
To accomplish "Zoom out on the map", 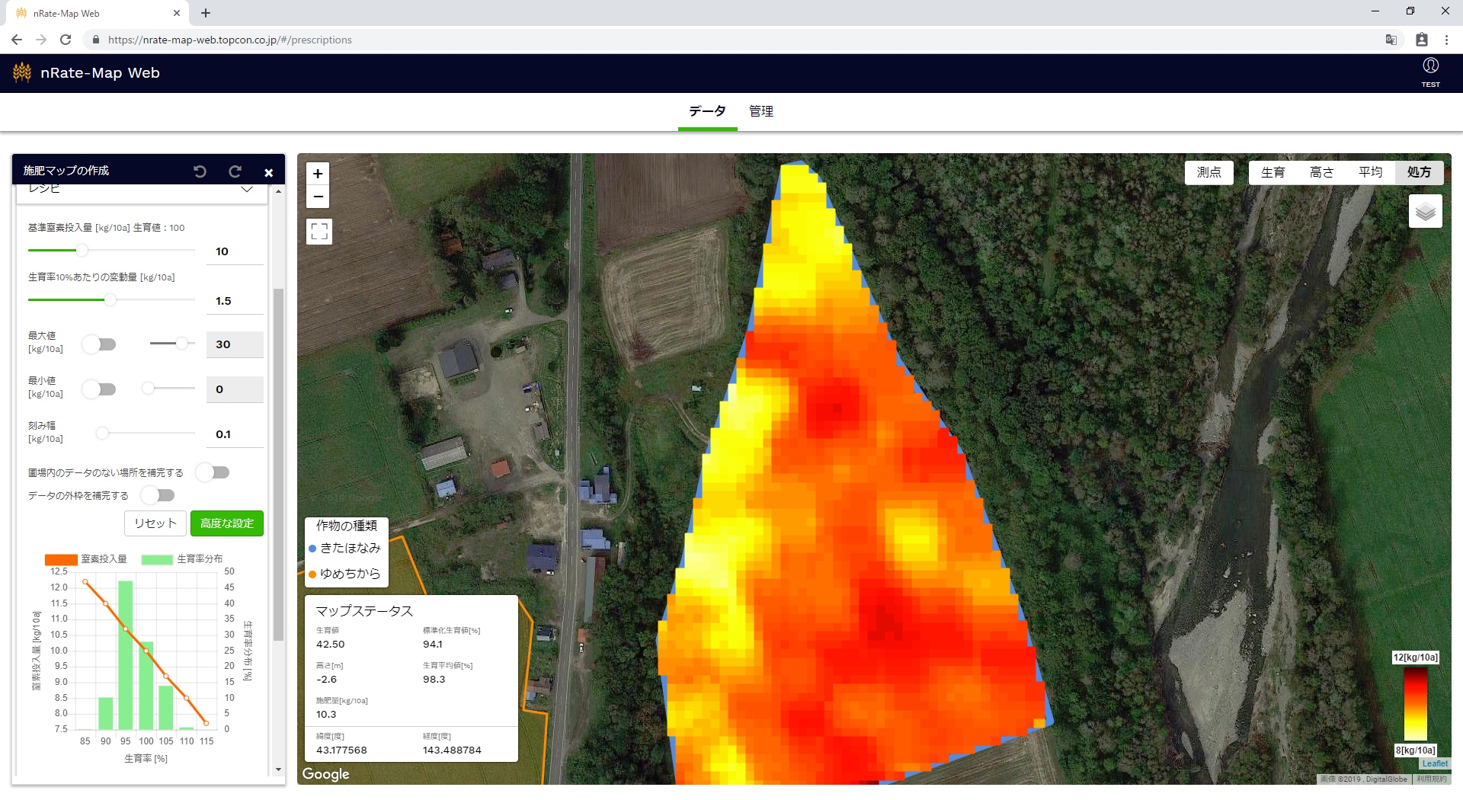I will tap(319, 197).
